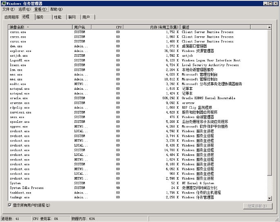Open the 帮助 menu
280x222 pixels.
[x=56, y=9]
